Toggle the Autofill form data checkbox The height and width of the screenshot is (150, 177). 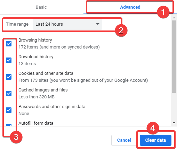click(x=9, y=125)
